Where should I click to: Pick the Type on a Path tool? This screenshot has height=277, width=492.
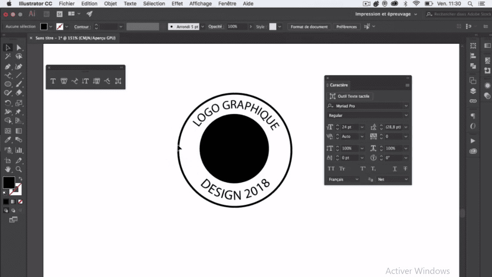tap(74, 81)
